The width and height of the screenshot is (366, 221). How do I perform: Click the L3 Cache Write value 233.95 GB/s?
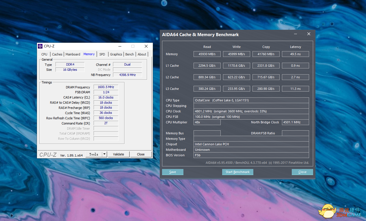pos(237,89)
